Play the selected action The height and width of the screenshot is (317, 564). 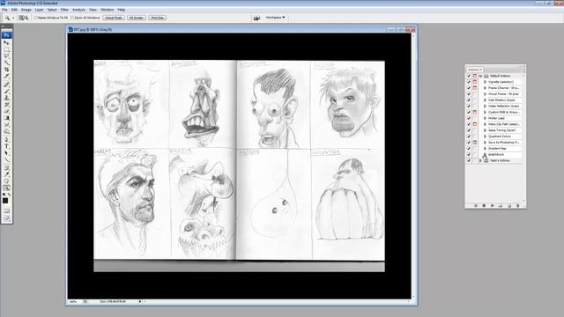tap(493, 205)
